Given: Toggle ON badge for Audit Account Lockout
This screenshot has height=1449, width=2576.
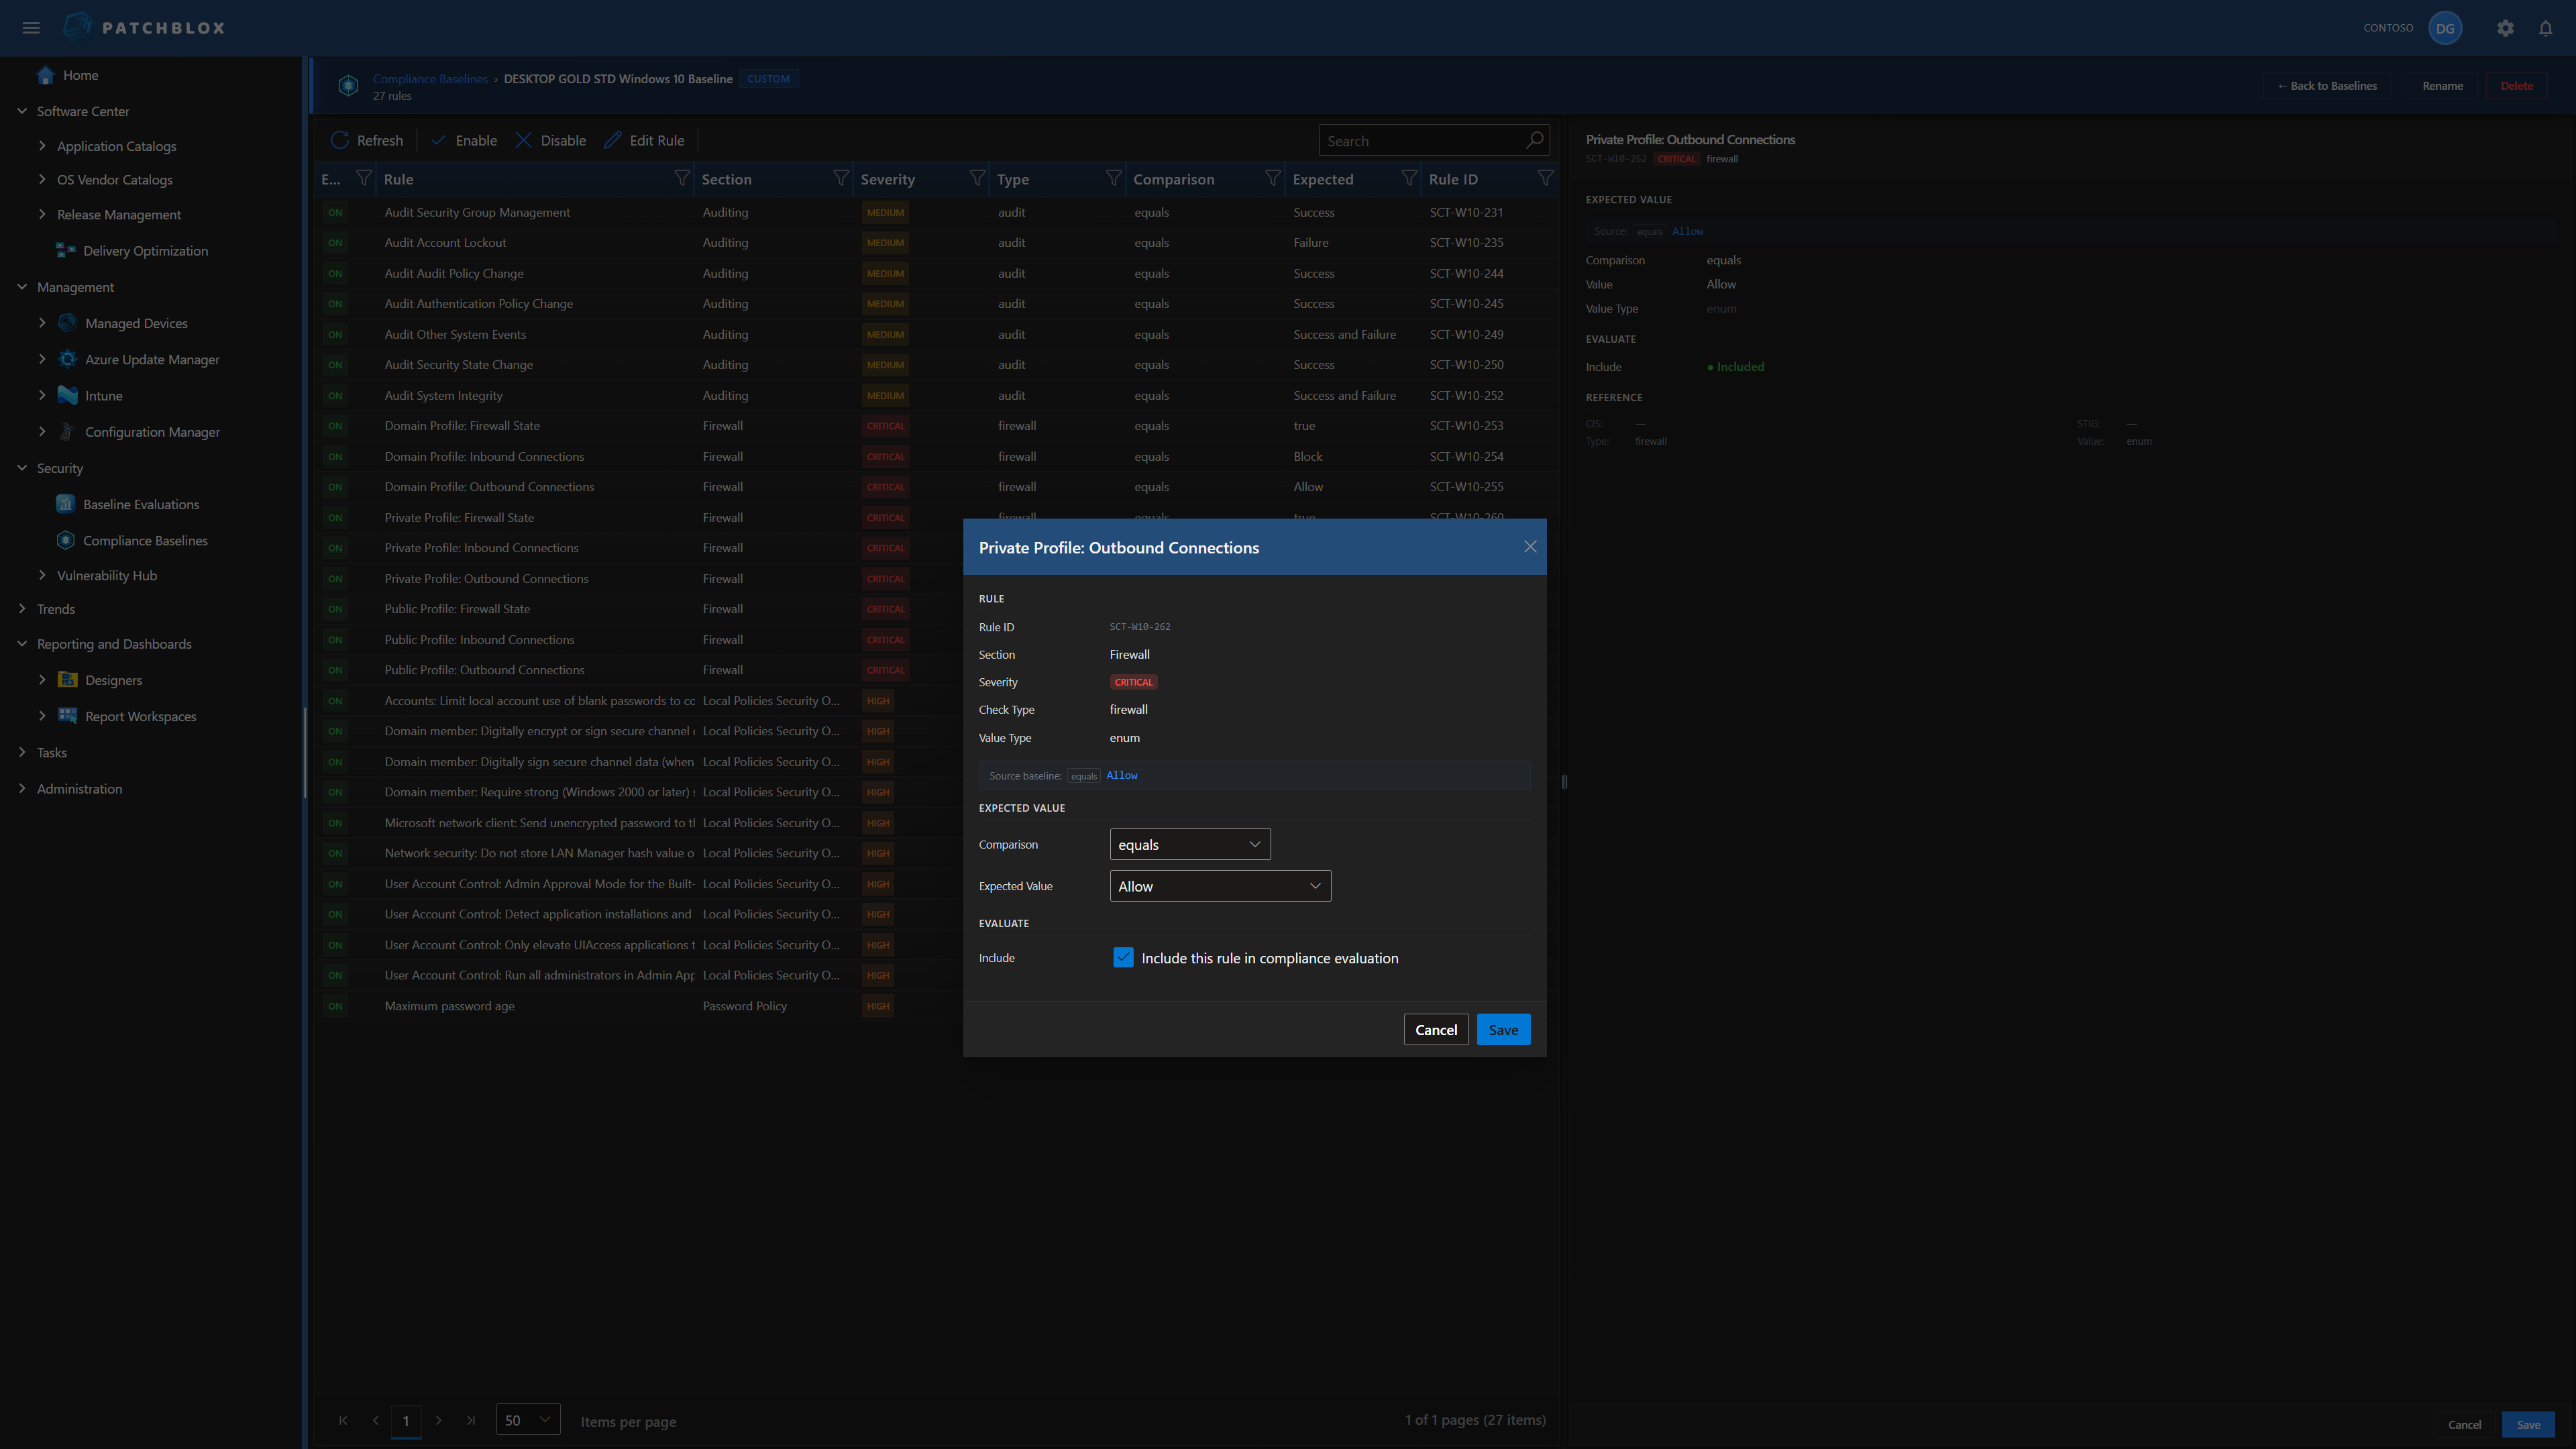Looking at the screenshot, I should click(x=335, y=243).
